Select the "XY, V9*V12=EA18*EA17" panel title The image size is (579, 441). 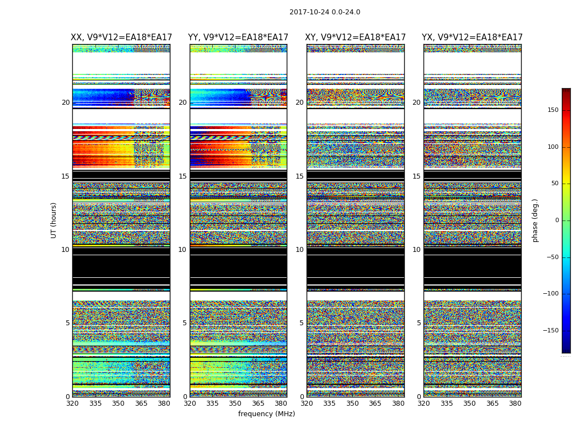(x=355, y=37)
